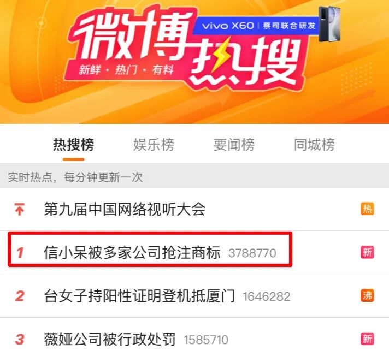
Task: Tap the orange 热 badge
Action: [367, 209]
